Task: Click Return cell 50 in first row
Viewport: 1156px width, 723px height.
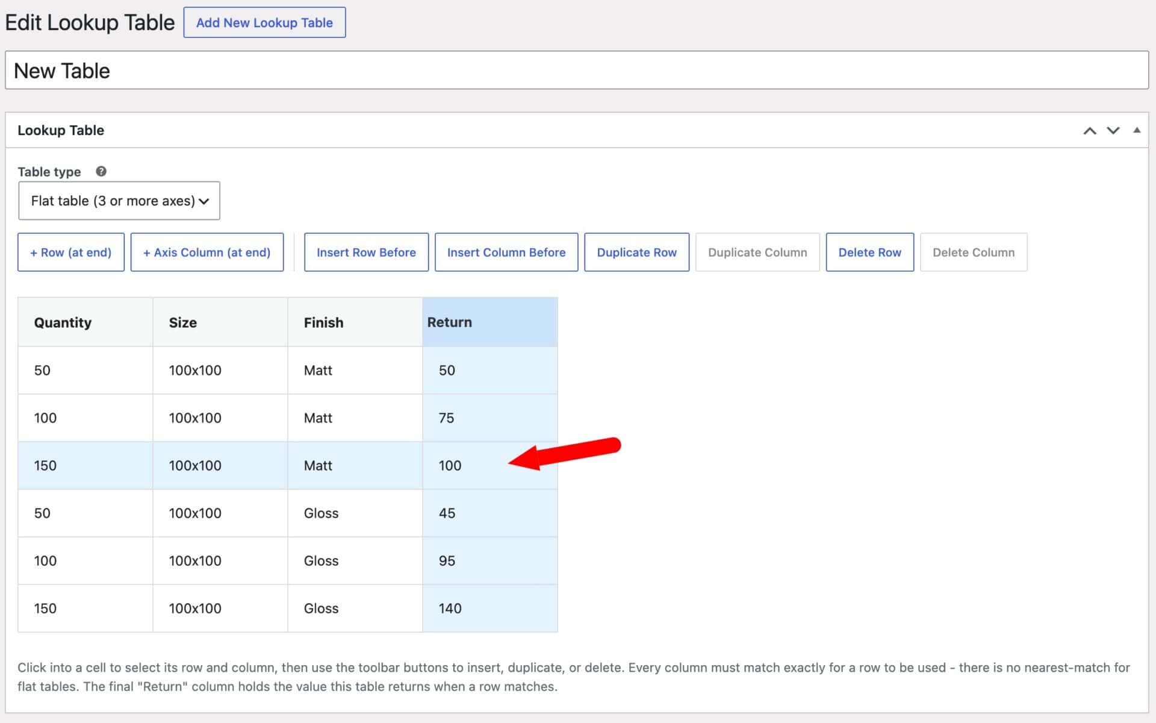Action: pos(490,371)
